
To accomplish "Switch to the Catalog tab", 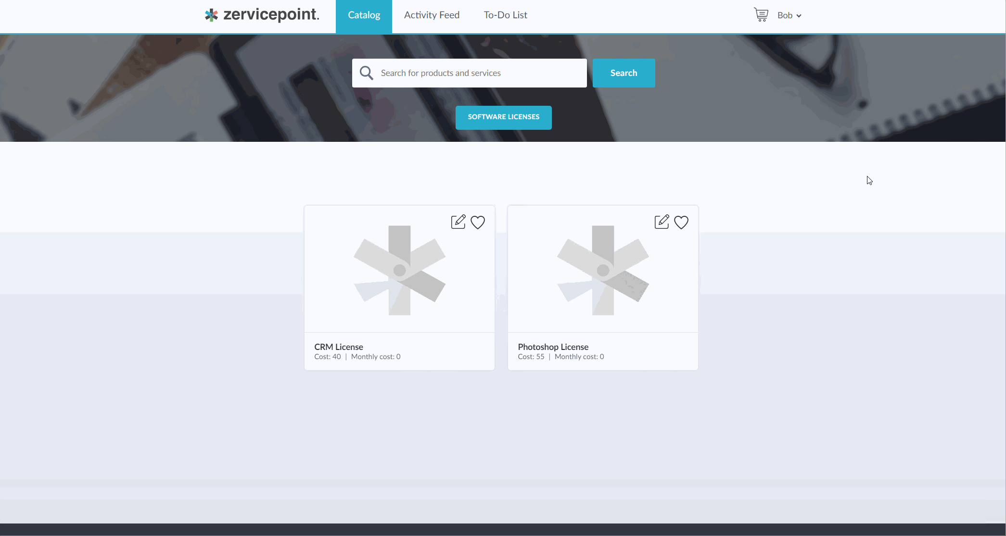I will coord(364,15).
